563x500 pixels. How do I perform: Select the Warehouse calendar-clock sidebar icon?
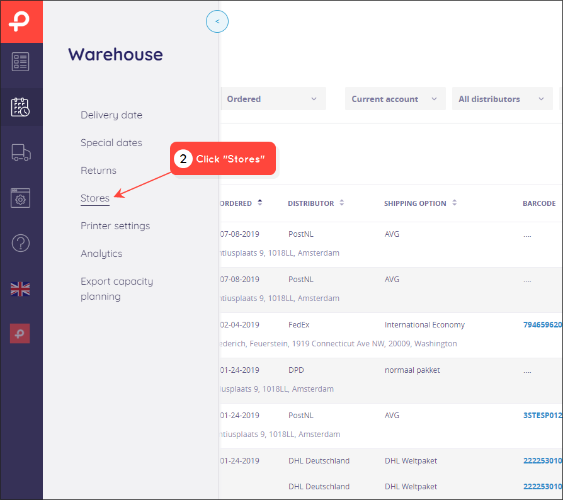tap(20, 107)
